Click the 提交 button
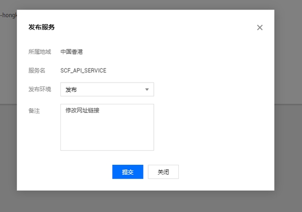This screenshot has width=302, height=212. tap(127, 172)
